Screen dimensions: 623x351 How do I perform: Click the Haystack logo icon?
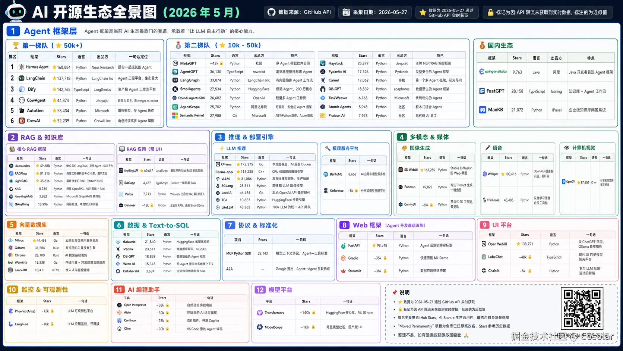click(323, 63)
